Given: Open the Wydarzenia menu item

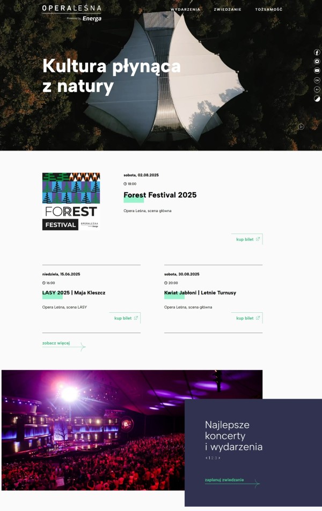Looking at the screenshot, I should (x=185, y=10).
